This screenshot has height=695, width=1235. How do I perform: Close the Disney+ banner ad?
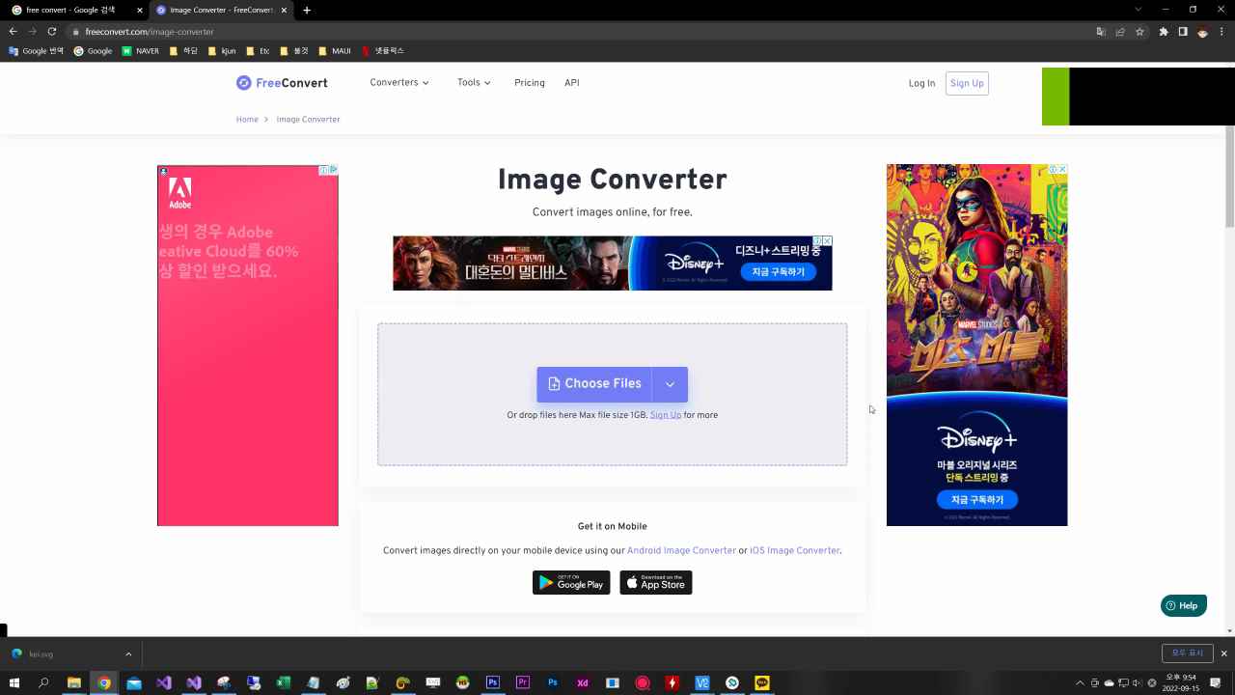827,240
